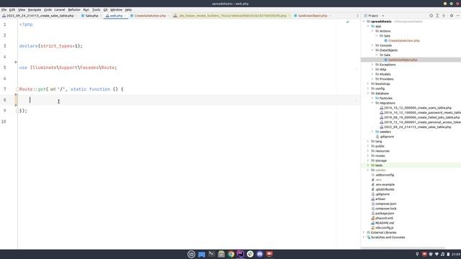Open the Tools menu

click(x=96, y=9)
